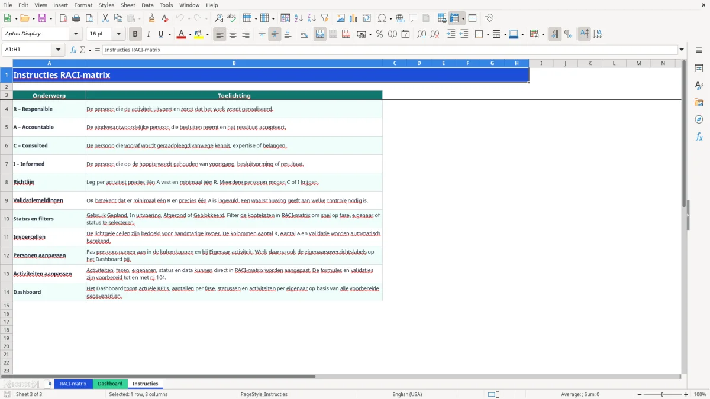Screen dimensions: 710x399
Task: Click the Split Window icon
Action: (473, 18)
